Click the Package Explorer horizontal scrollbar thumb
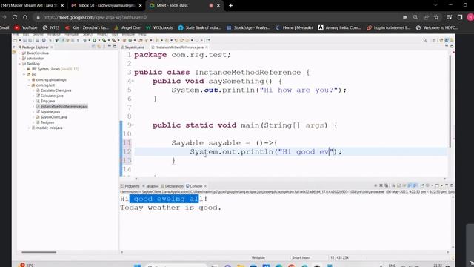 coord(39,252)
